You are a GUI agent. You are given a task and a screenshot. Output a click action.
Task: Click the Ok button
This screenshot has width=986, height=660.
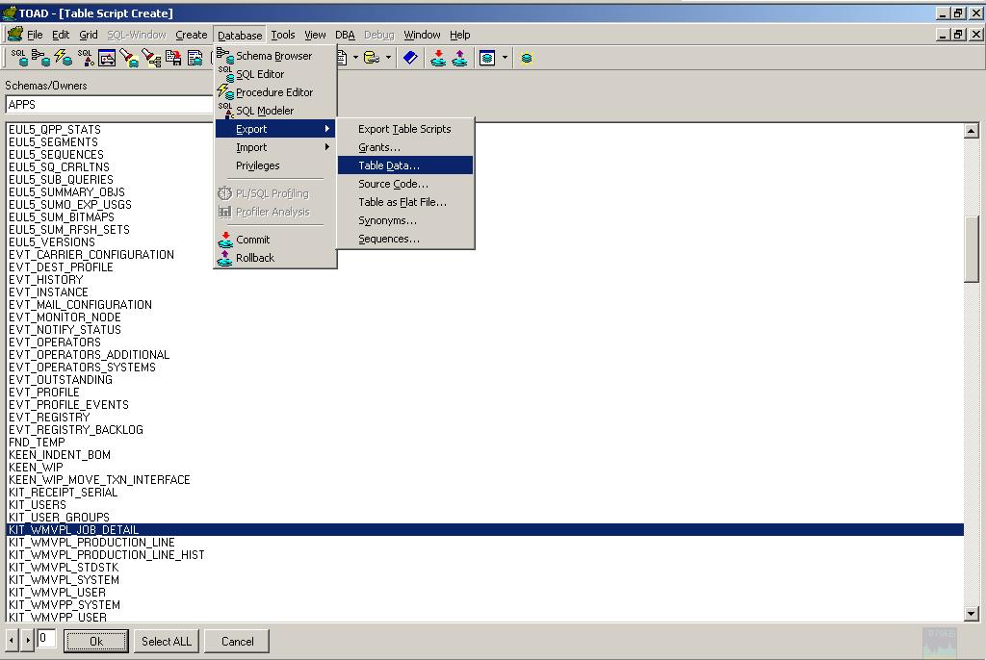click(95, 641)
